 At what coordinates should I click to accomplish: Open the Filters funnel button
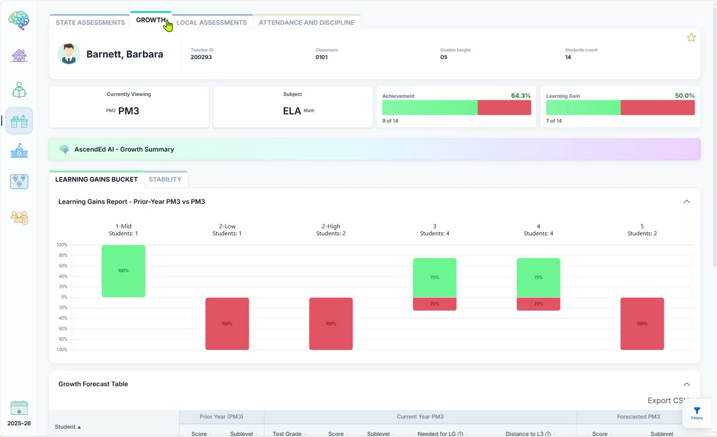click(697, 414)
